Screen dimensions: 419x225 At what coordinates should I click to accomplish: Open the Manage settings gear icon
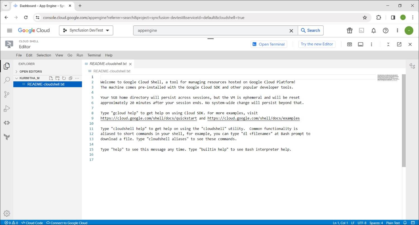7,214
